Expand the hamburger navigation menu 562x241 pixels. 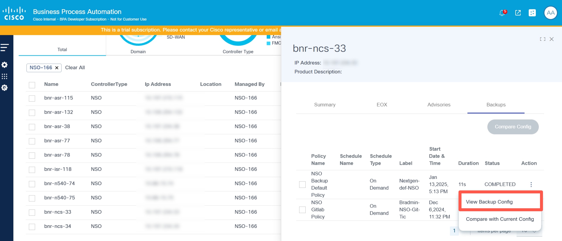tap(5, 47)
